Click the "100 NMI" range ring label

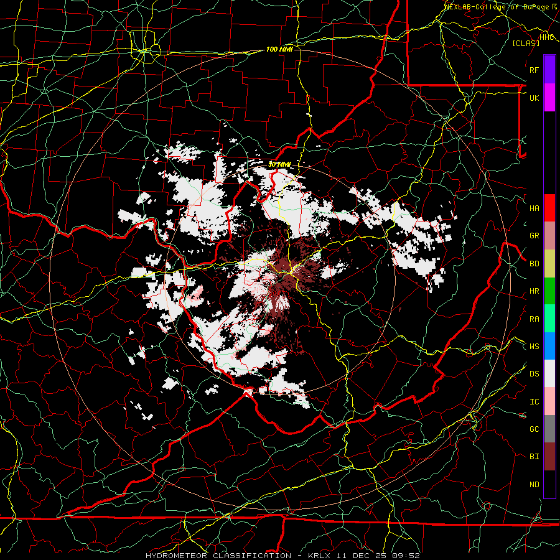(279, 49)
